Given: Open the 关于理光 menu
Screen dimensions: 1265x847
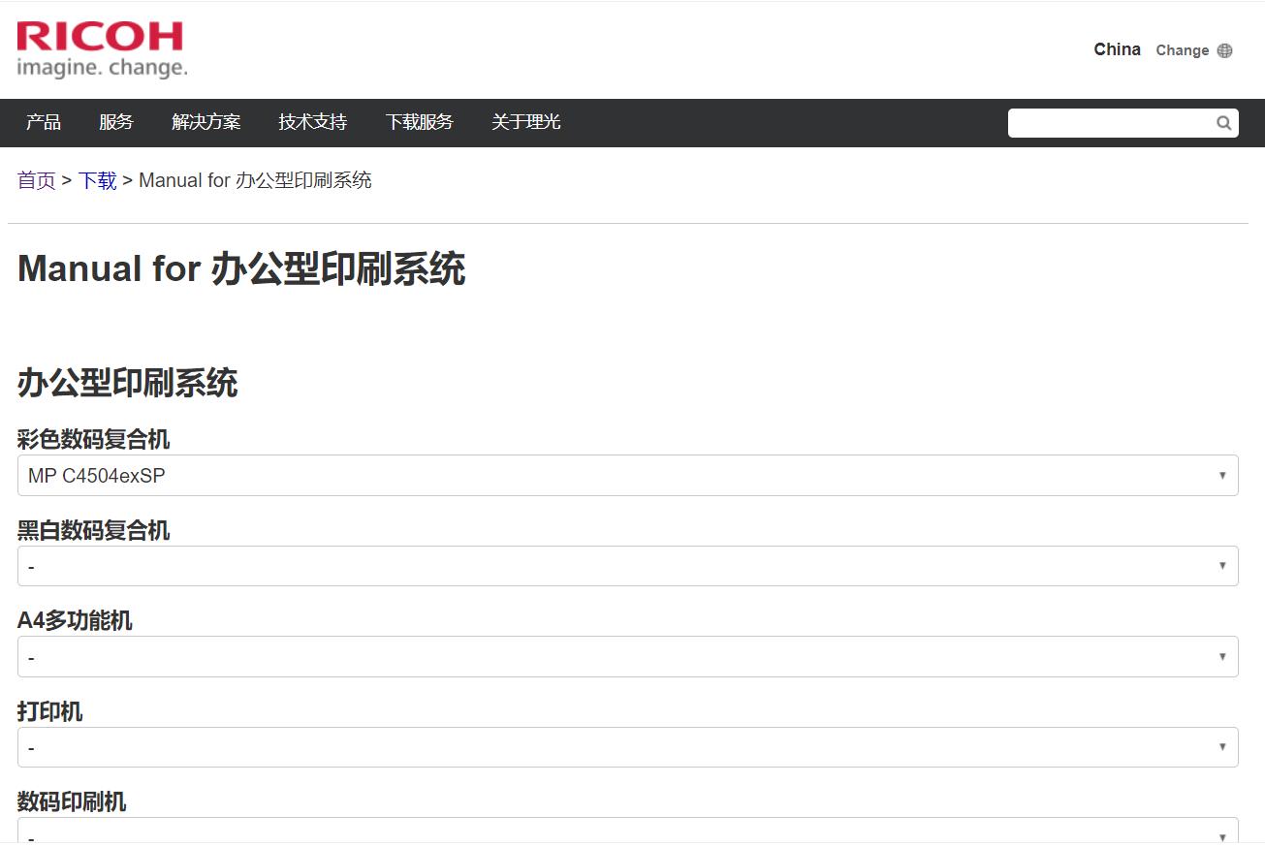Looking at the screenshot, I should tap(524, 123).
